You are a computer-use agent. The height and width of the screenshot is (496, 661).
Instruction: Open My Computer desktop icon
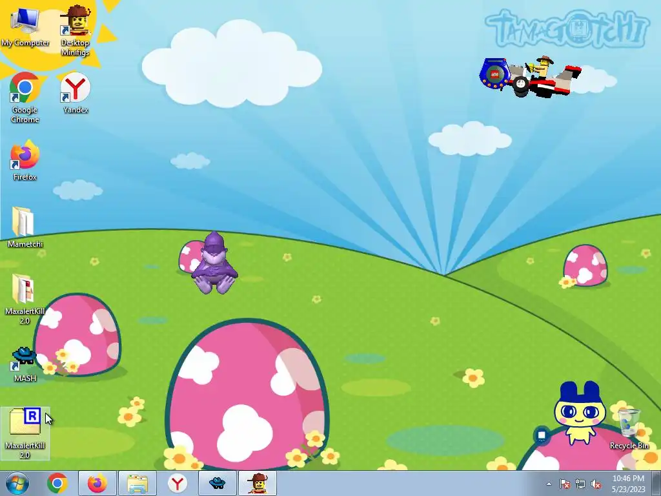[x=25, y=27]
